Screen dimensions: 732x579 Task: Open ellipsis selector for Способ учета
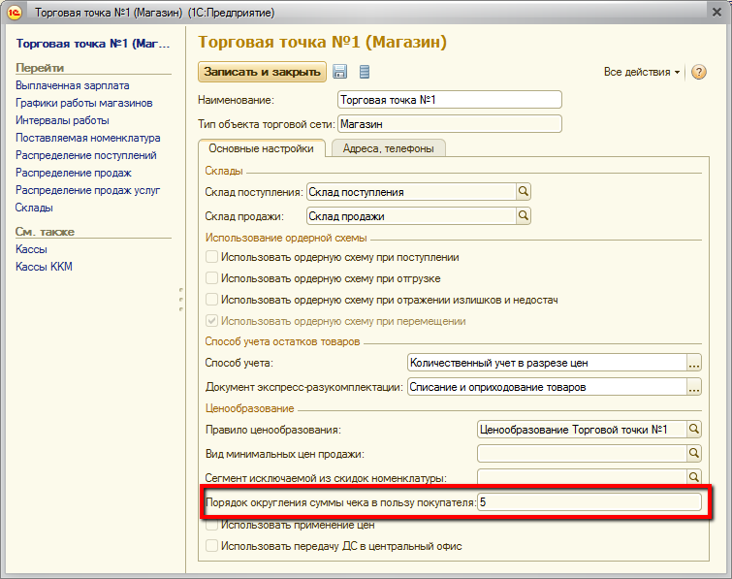(693, 363)
